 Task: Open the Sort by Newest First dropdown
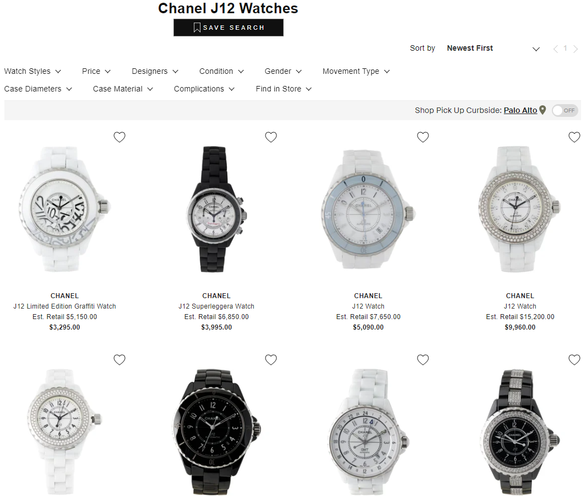coord(493,48)
